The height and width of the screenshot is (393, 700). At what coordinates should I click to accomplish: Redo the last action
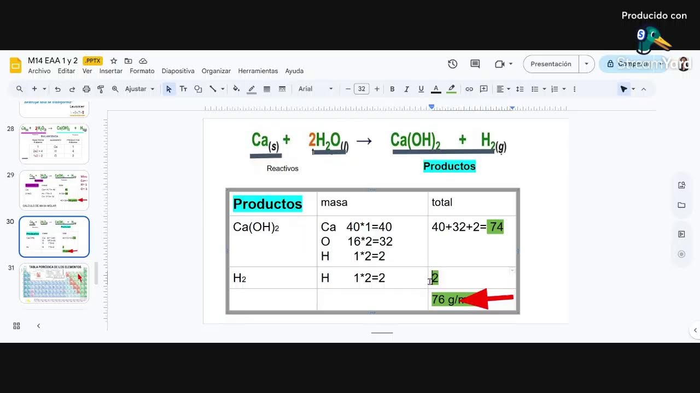coord(72,89)
